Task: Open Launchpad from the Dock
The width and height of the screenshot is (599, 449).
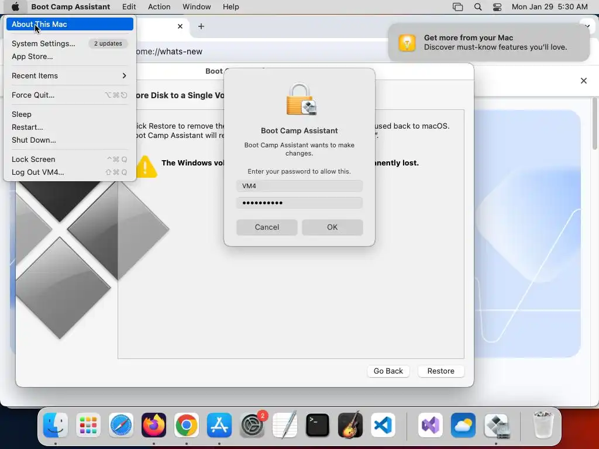Action: 88,425
